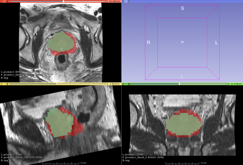Click the 'L' orientation label in 3D view
This screenshot has height=165, width=243.
pyautogui.click(x=217, y=43)
